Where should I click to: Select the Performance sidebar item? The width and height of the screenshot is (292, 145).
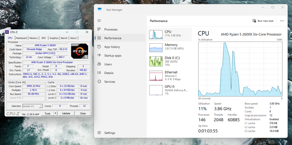coord(120,38)
